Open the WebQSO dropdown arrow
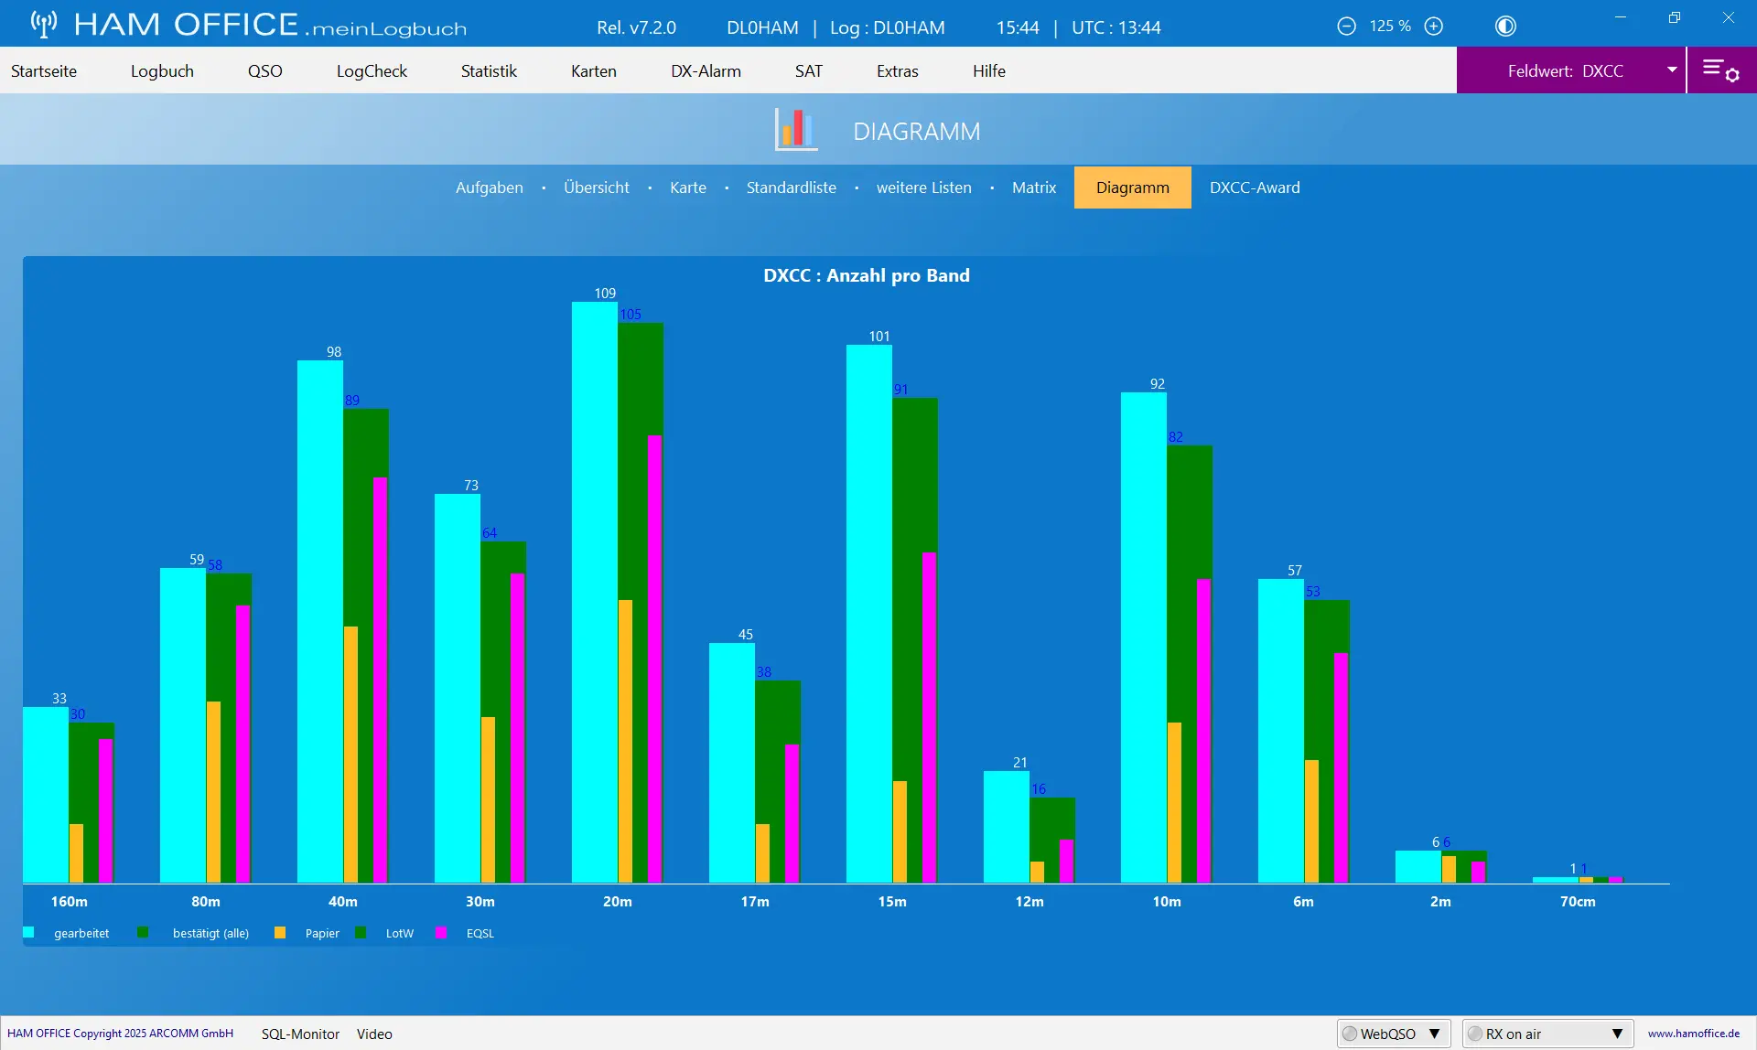 (x=1434, y=1034)
